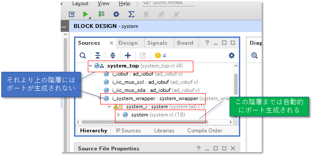Float the Source File Properties panel
The width and height of the screenshot is (313, 156).
[224, 148]
